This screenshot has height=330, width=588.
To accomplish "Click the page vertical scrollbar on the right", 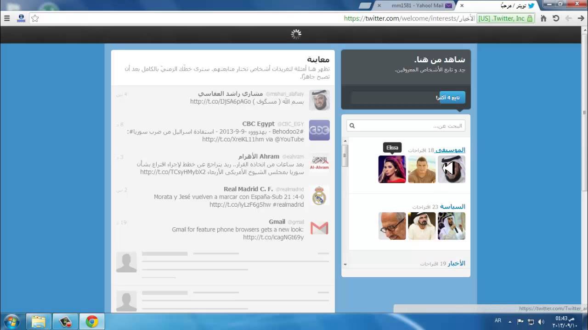I will pyautogui.click(x=585, y=112).
